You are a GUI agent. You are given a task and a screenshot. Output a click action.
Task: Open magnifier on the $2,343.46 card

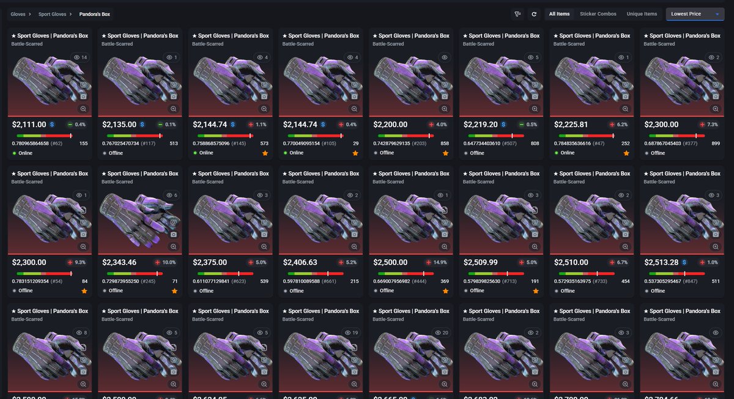174,246
